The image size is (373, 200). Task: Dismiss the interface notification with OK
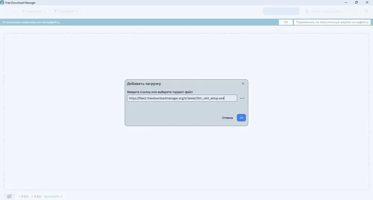tap(286, 22)
